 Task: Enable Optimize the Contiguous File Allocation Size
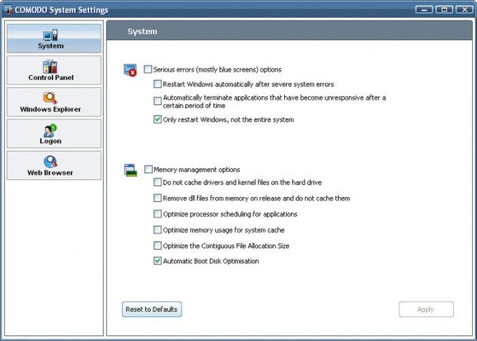[158, 246]
